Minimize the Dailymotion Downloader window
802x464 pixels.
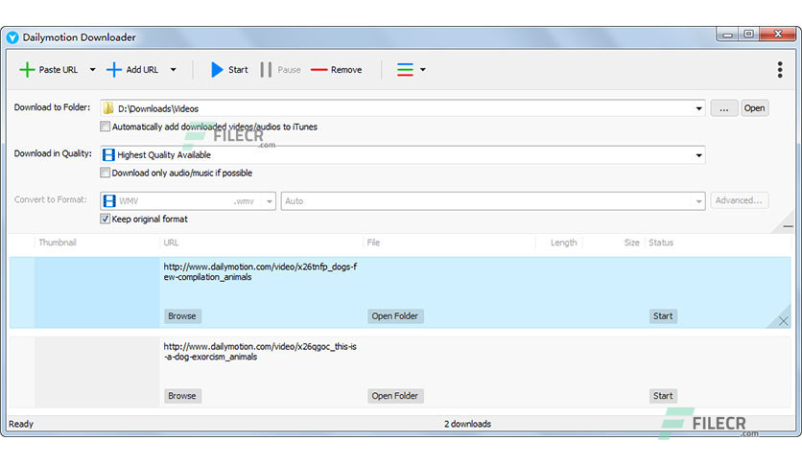[727, 35]
